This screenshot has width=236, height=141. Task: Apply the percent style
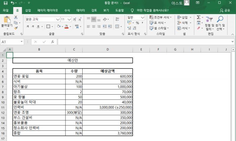[137, 23]
